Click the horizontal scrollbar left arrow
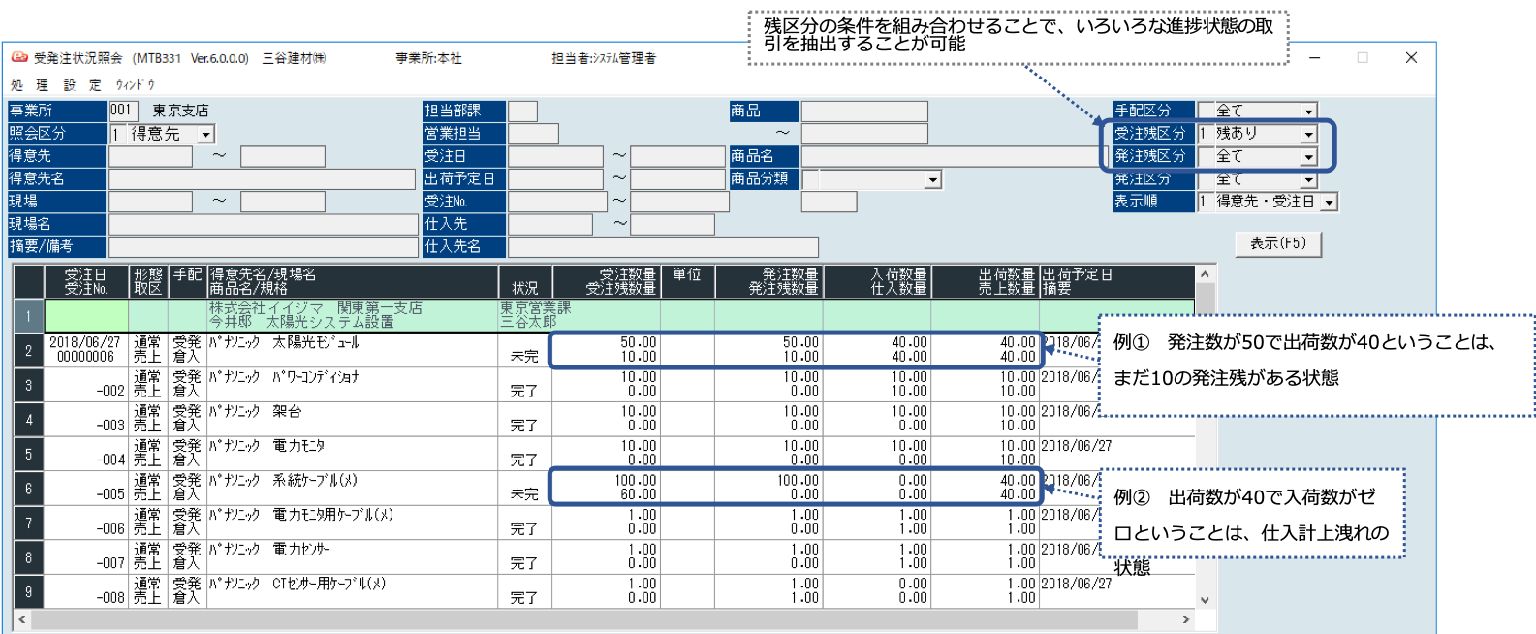 point(21,619)
